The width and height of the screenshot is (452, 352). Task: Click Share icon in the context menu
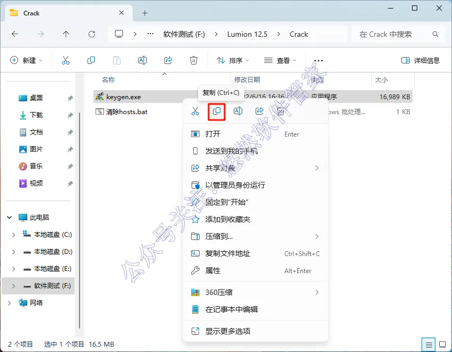[x=259, y=111]
